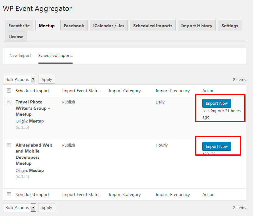
Task: Select the New Import sub-tab
Action: point(20,56)
